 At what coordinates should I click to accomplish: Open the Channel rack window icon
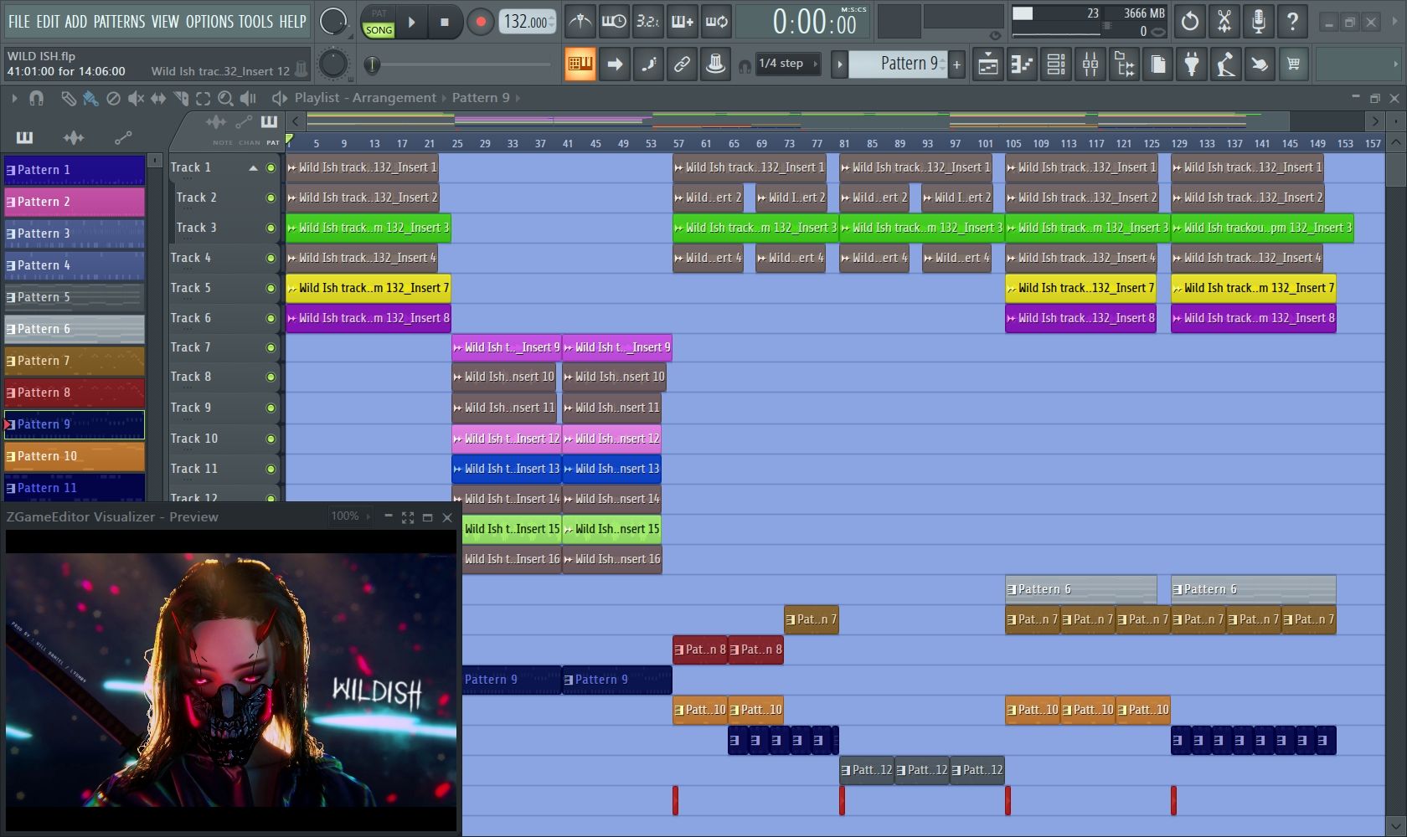click(x=1057, y=64)
